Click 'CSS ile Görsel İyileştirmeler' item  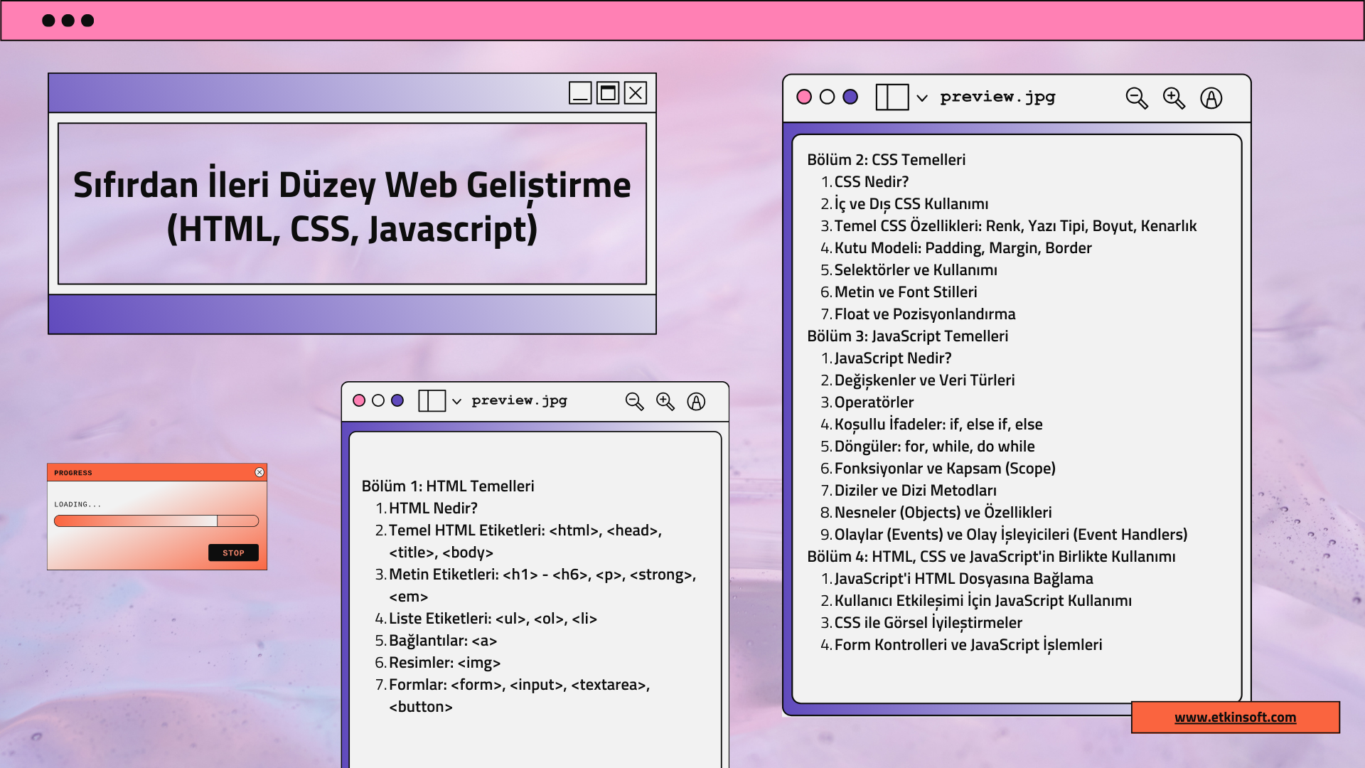click(928, 622)
